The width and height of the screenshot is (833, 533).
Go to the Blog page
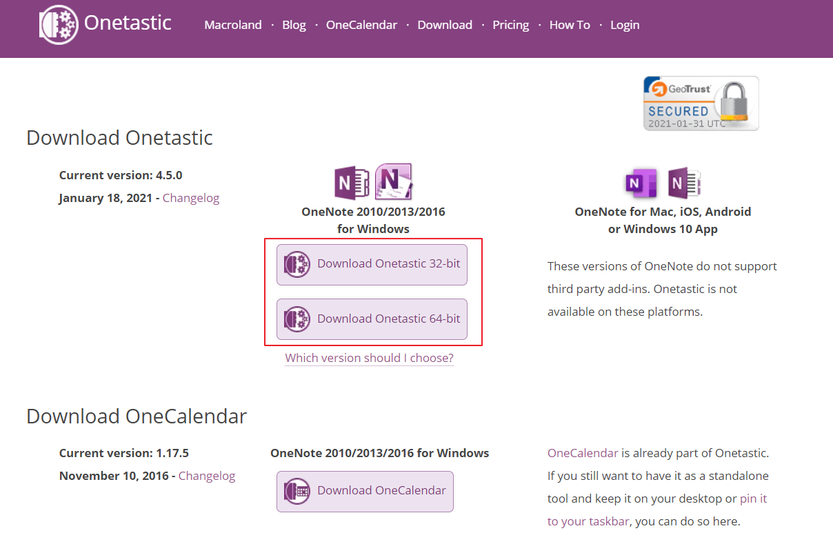click(294, 25)
